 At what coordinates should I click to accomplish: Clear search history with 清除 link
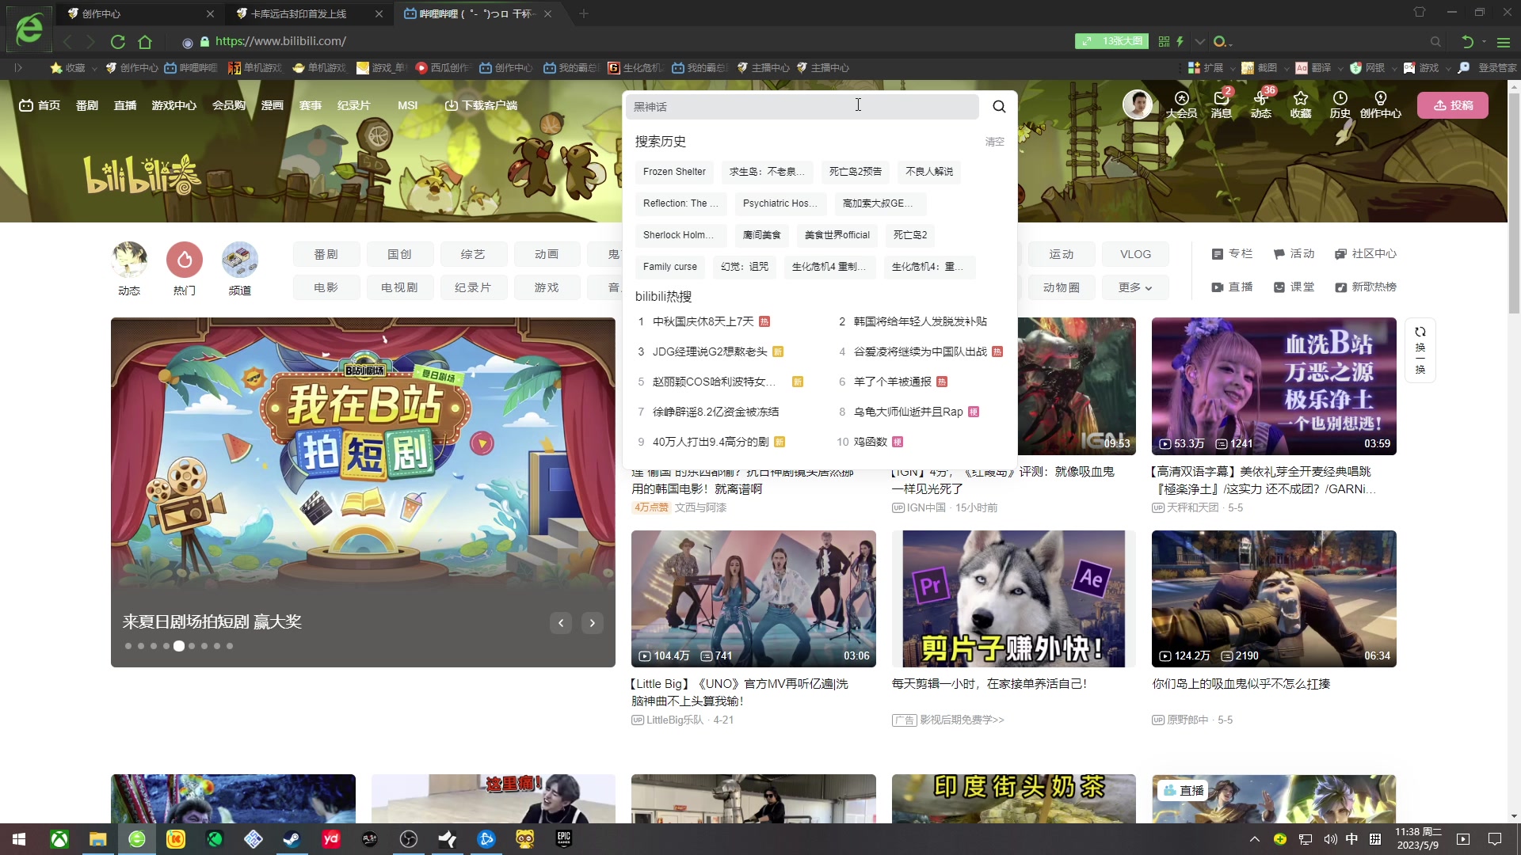(x=994, y=142)
